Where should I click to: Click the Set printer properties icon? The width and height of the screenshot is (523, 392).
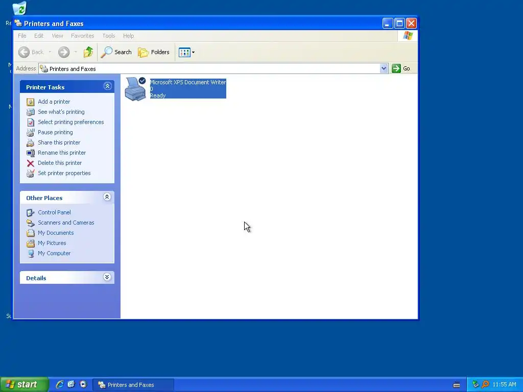point(30,174)
